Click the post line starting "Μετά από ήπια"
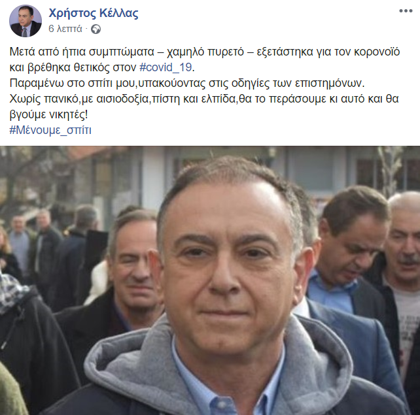 205,52
